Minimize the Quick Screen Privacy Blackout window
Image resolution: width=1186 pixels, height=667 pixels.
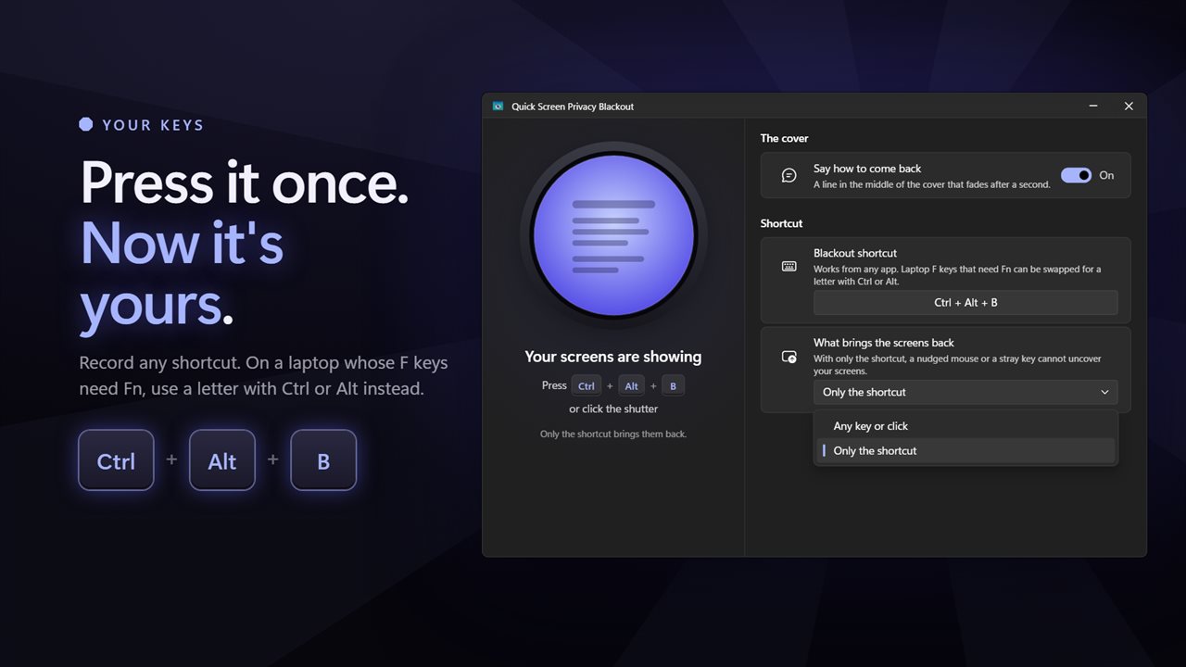click(x=1094, y=107)
